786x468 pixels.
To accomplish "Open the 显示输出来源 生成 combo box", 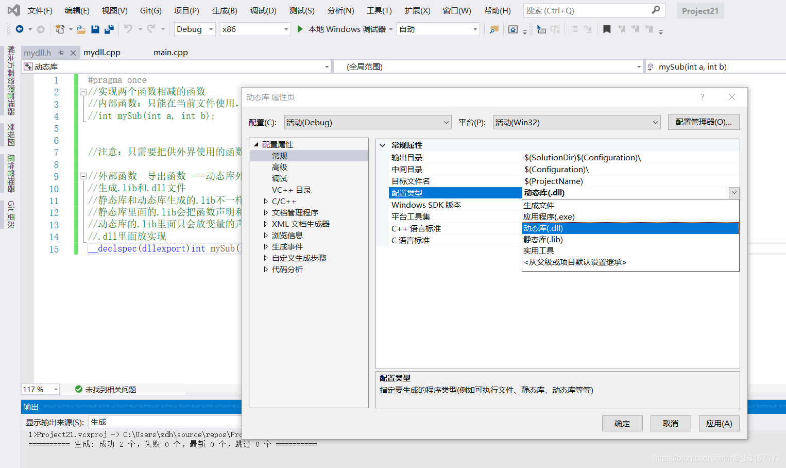I will (165, 422).
